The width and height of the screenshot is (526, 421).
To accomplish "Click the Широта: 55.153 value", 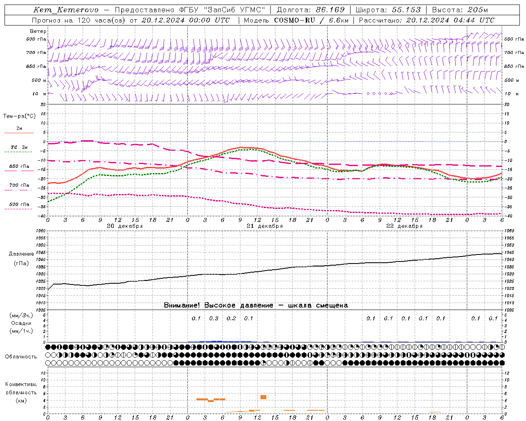I will 388,10.
